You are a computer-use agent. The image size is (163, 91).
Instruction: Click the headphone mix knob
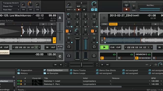pyautogui.click(x=151, y=65)
